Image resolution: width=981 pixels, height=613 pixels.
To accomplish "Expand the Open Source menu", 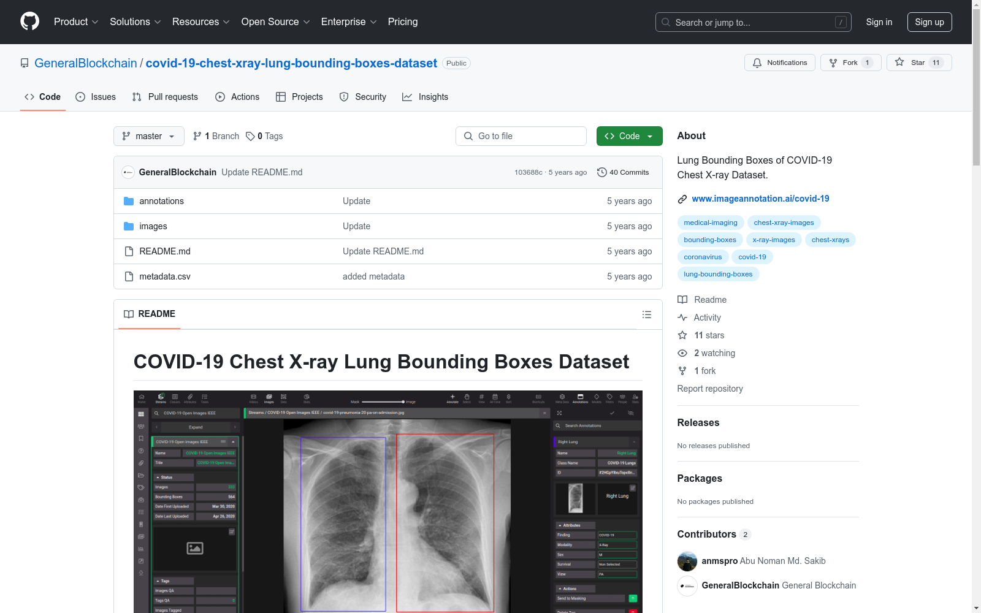I will (x=276, y=22).
